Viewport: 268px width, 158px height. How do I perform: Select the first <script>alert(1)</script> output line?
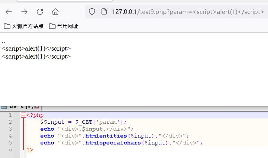point(36,49)
